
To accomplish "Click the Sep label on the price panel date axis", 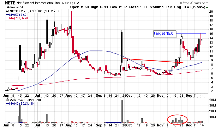I will tap(99, 95).
